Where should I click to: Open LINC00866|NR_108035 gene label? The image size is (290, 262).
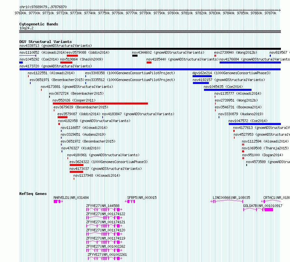pyautogui.click(x=231, y=198)
